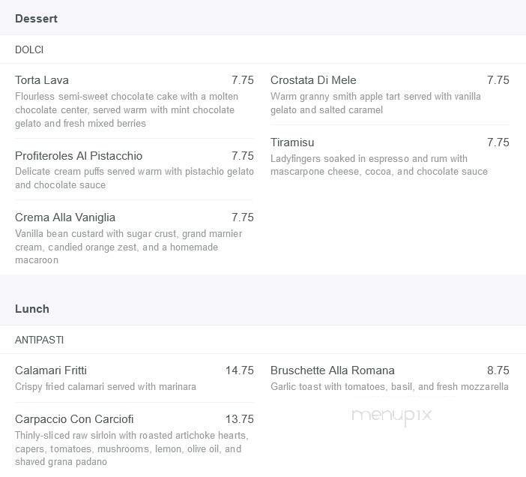Open the Calamari Fritti item
The height and width of the screenshot is (477, 526).
[x=51, y=370]
